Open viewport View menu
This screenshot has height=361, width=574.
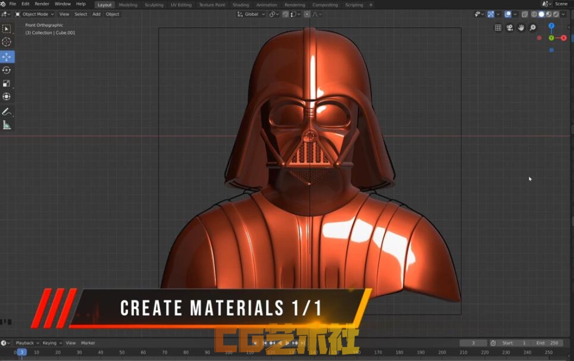point(64,14)
